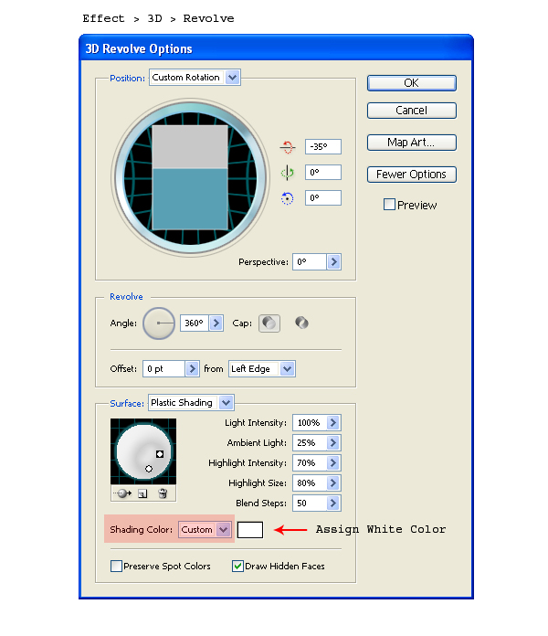This screenshot has height=636, width=548.
Task: Open Map Art dialog
Action: pos(412,143)
